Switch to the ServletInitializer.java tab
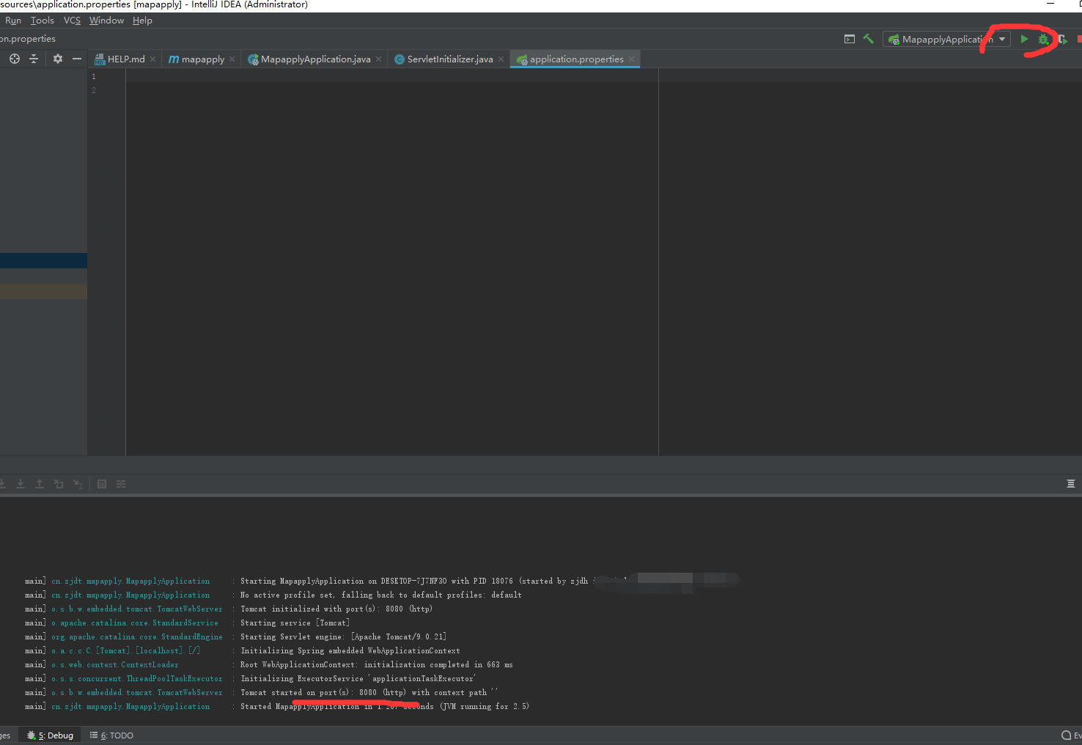This screenshot has width=1082, height=745. point(449,59)
